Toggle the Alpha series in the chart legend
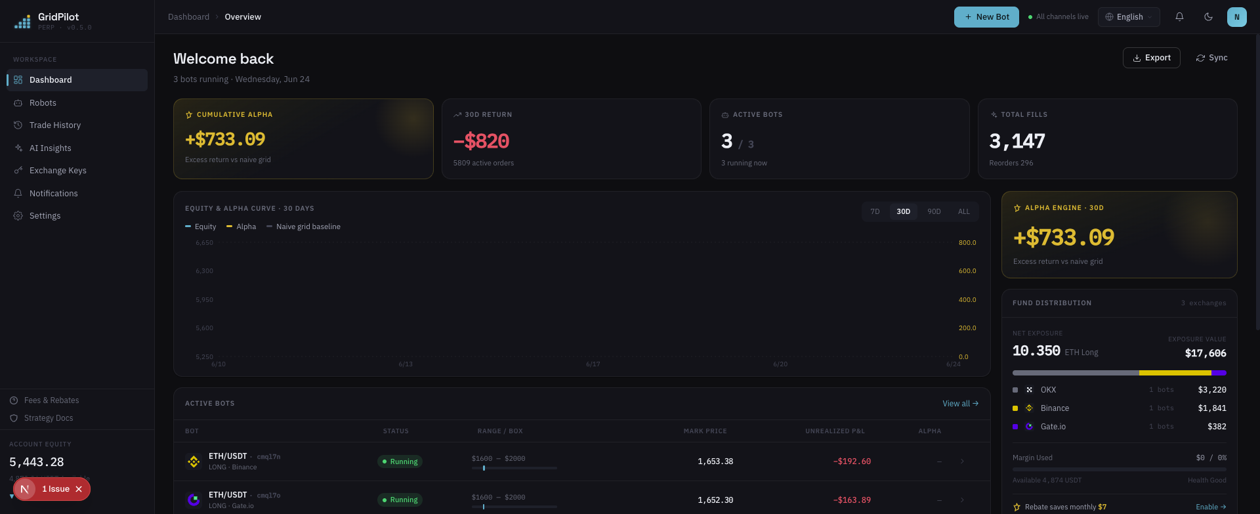The width and height of the screenshot is (1260, 514). [241, 226]
